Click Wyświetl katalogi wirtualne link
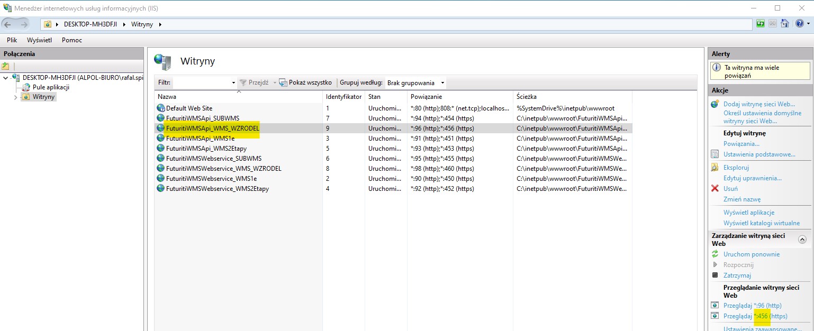814x331 pixels. [762, 223]
